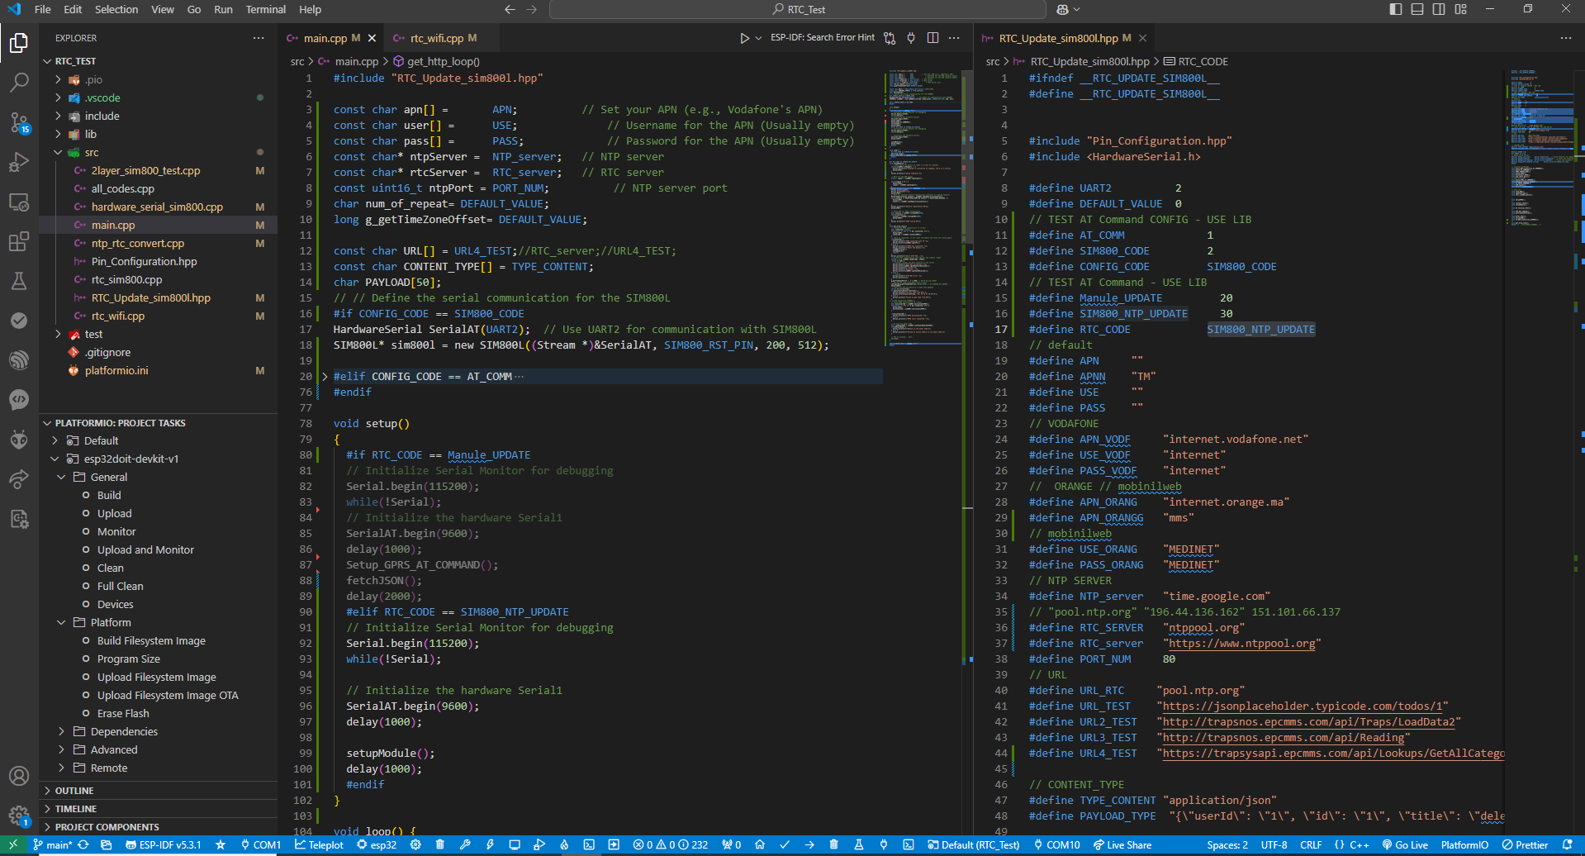Click the Go Live status bar button

click(x=1405, y=845)
